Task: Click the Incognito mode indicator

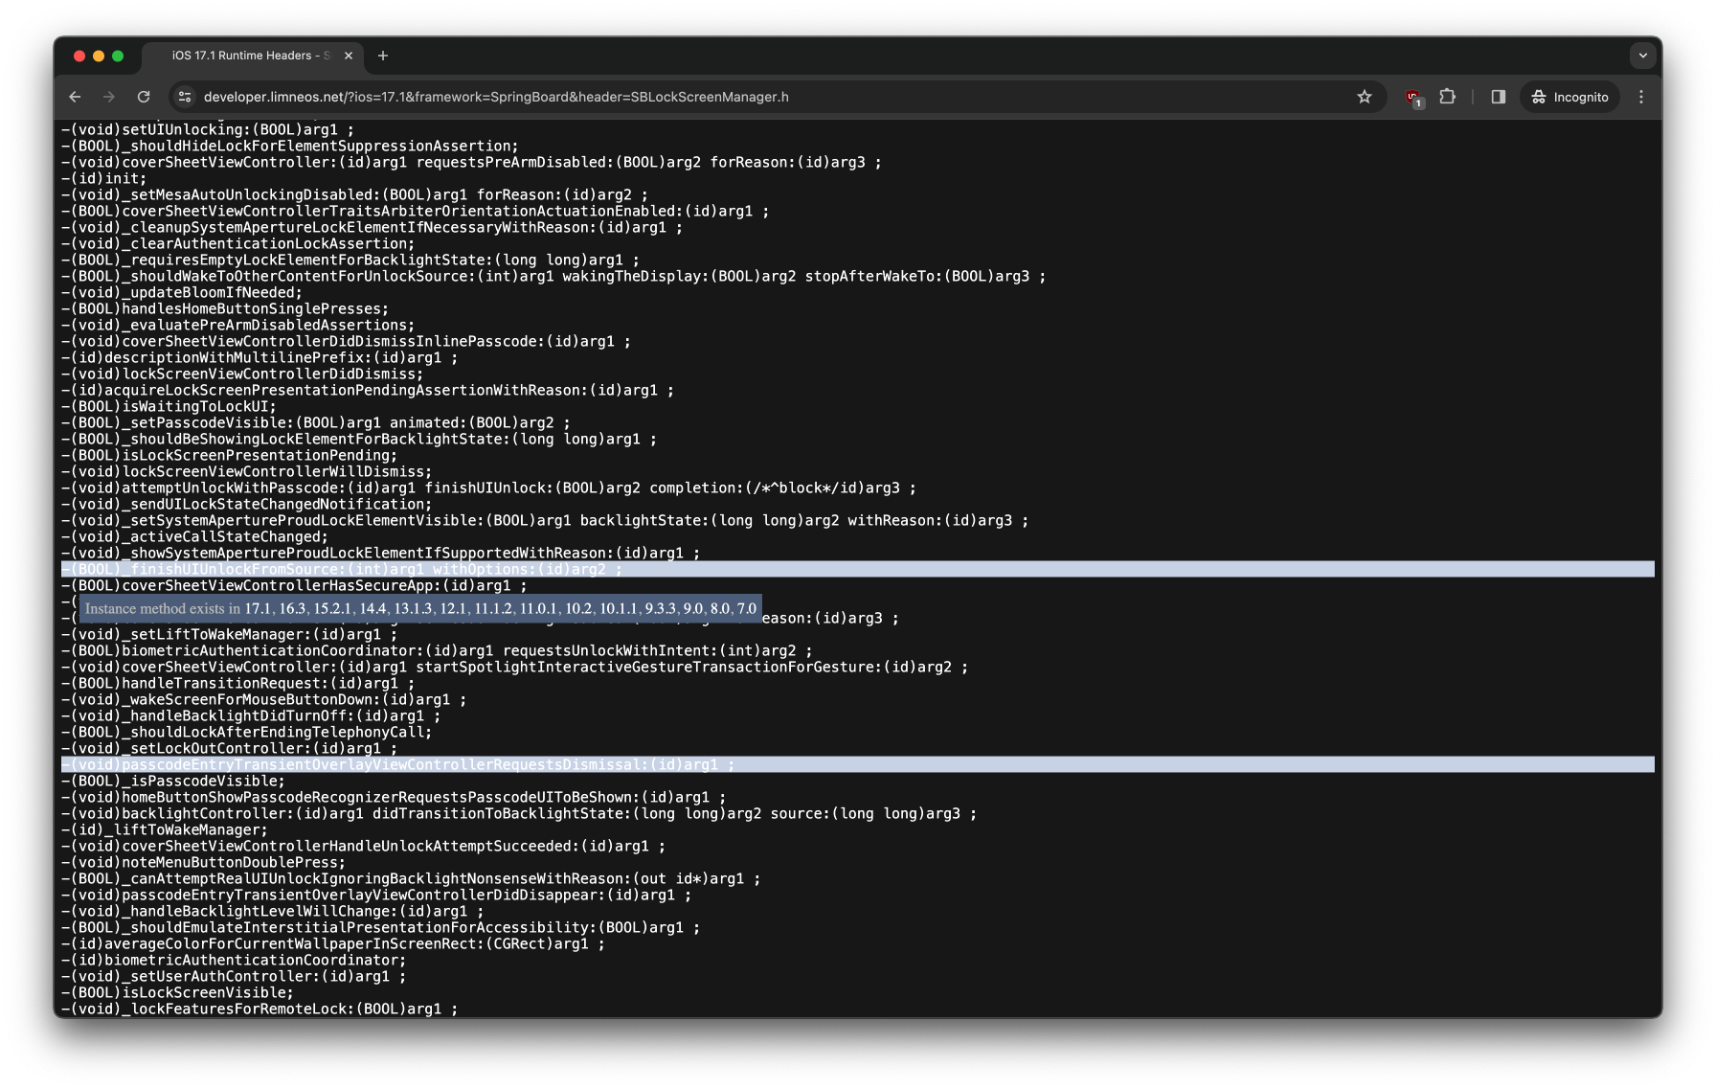Action: pos(1569,97)
